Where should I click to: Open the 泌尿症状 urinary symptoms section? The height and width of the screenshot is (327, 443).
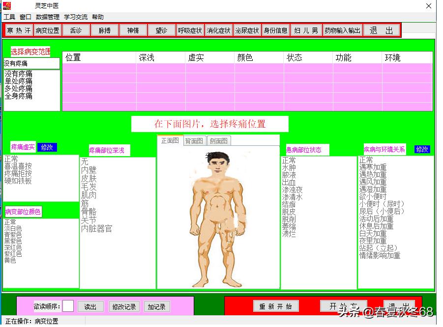(x=247, y=29)
